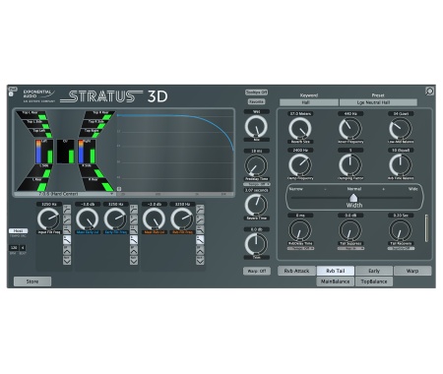
Task: Open the Preset dropdown showing Lge Neutral Hall
Action: [x=378, y=102]
